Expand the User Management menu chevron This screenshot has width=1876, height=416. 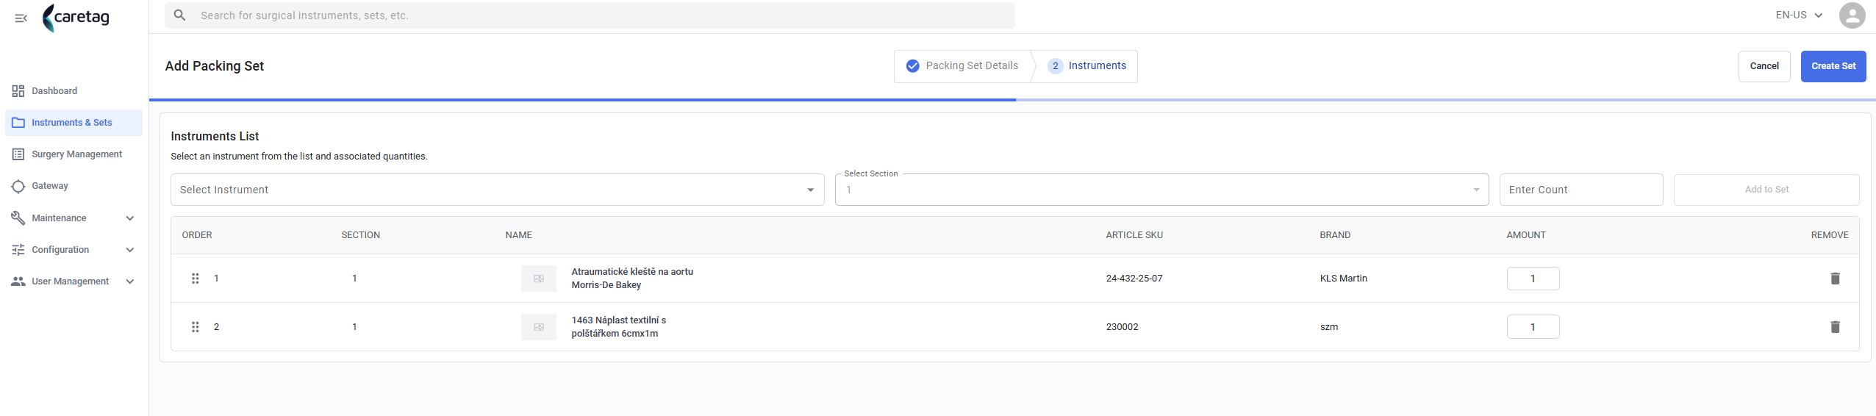[x=130, y=281]
